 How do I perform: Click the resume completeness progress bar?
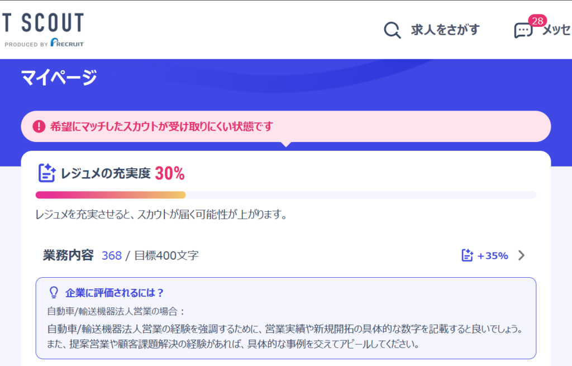[x=285, y=195]
